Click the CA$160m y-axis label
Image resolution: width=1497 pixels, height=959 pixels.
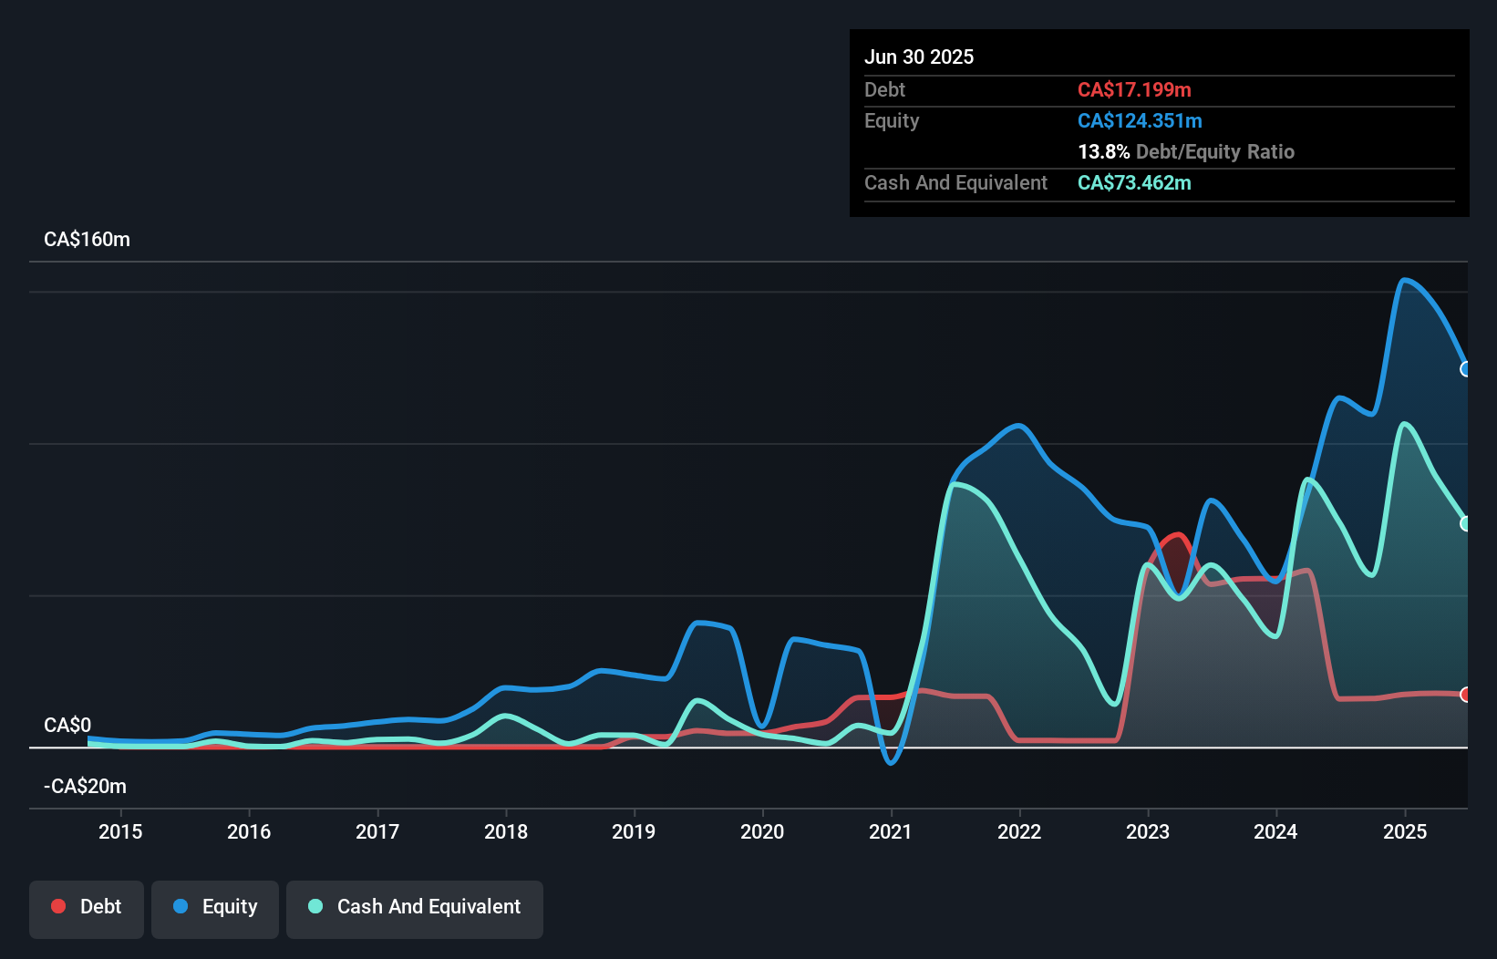tap(88, 239)
